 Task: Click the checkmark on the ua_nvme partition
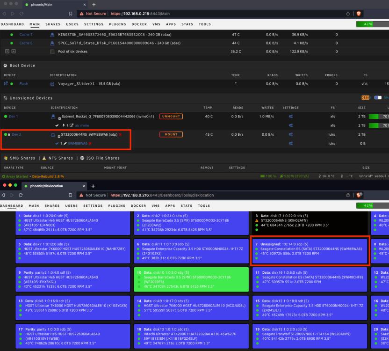point(57,125)
